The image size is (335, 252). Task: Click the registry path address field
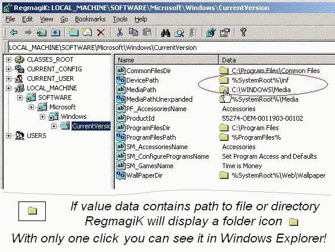click(x=171, y=48)
